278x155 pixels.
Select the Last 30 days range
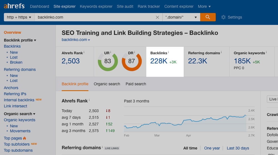[x=238, y=148]
